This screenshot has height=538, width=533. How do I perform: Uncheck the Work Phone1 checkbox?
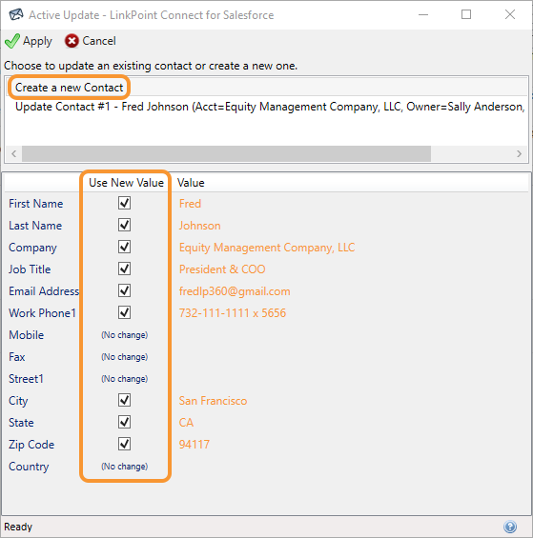[x=124, y=313]
